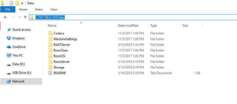The height and width of the screenshot is (104, 237).
Task: Click the README text document icon
Action: [50, 73]
